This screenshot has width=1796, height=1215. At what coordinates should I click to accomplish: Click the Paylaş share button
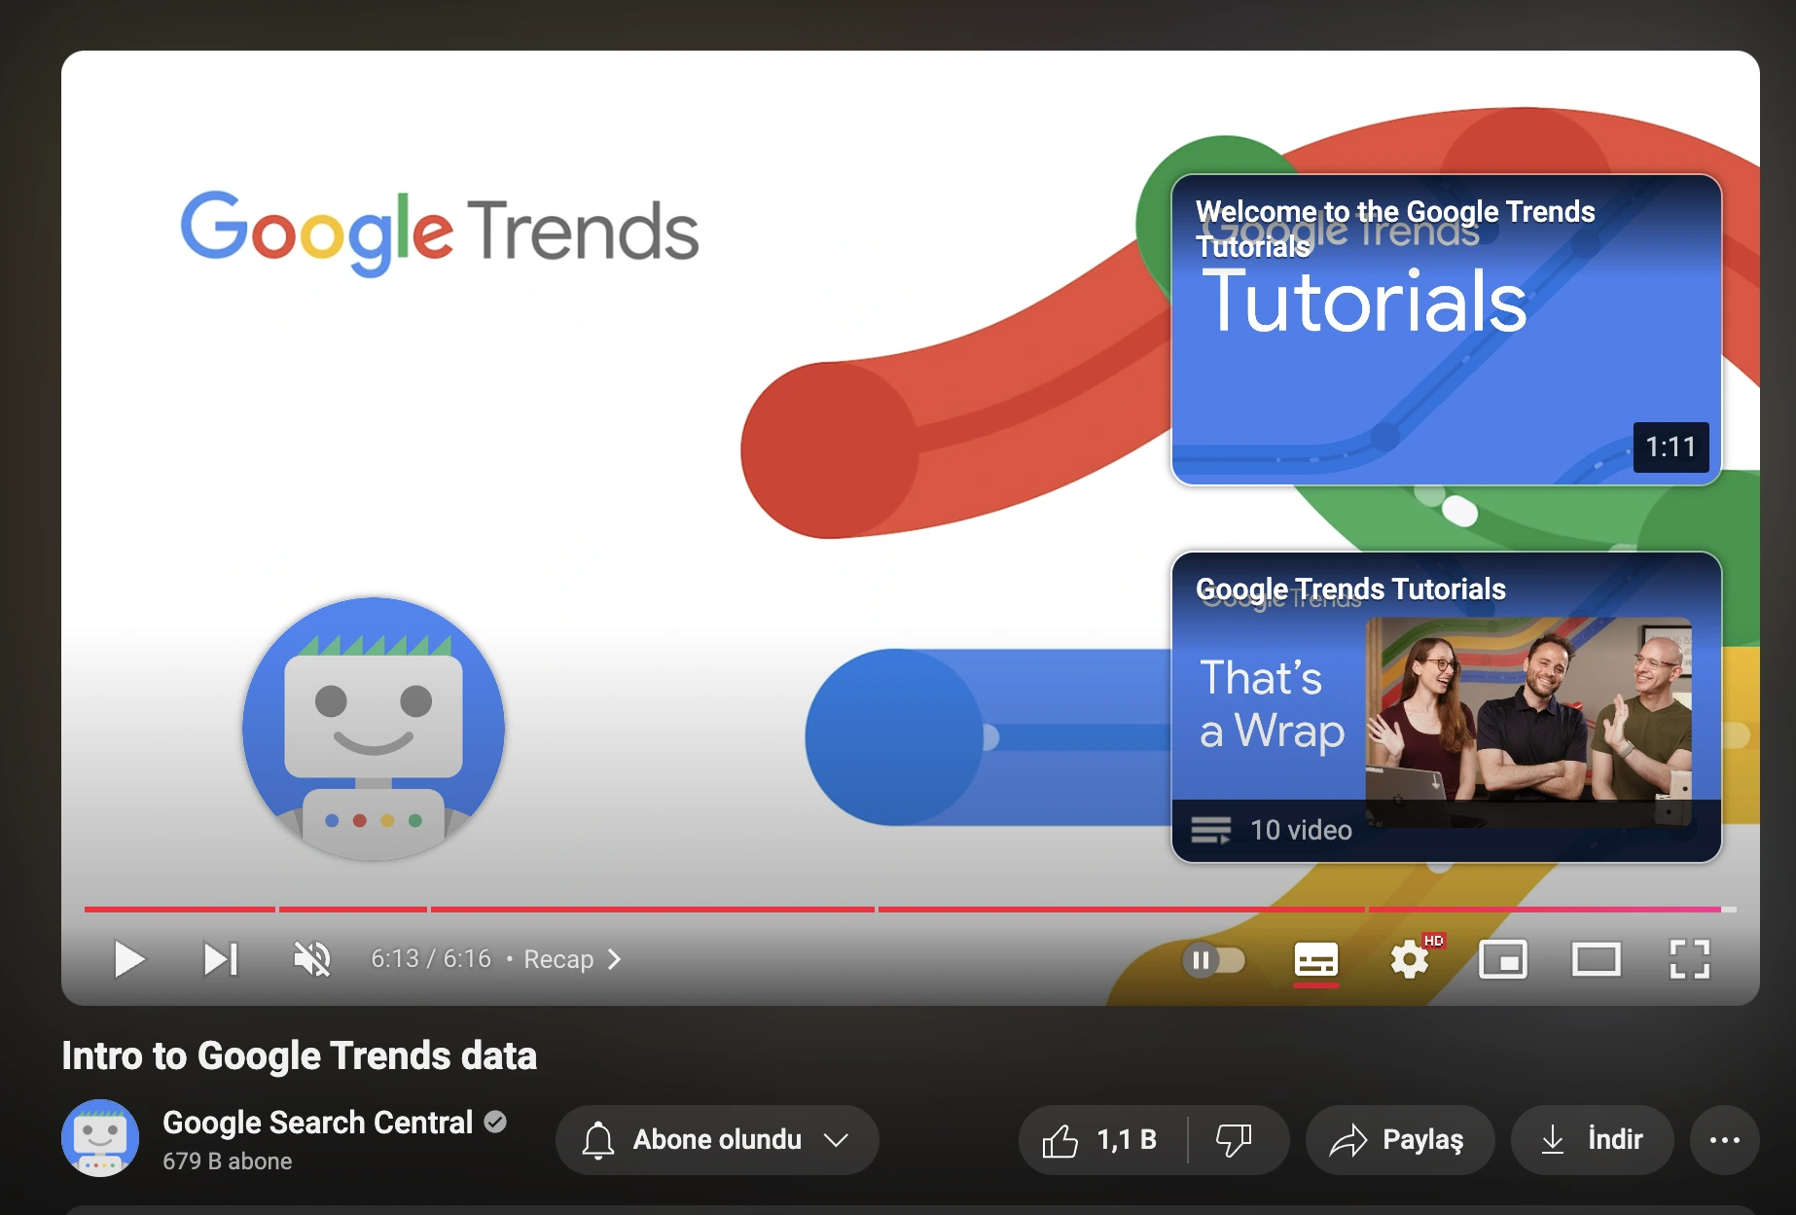coord(1399,1139)
